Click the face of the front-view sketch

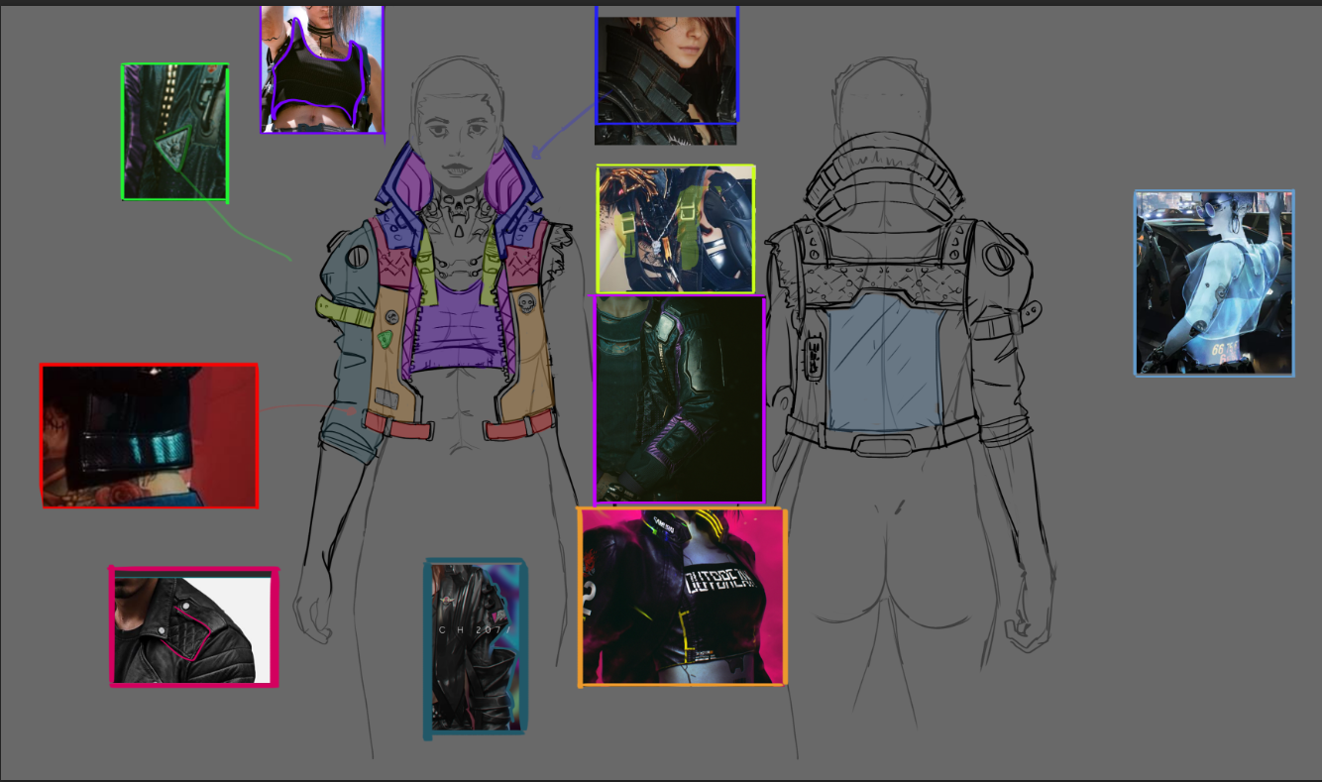(x=458, y=139)
